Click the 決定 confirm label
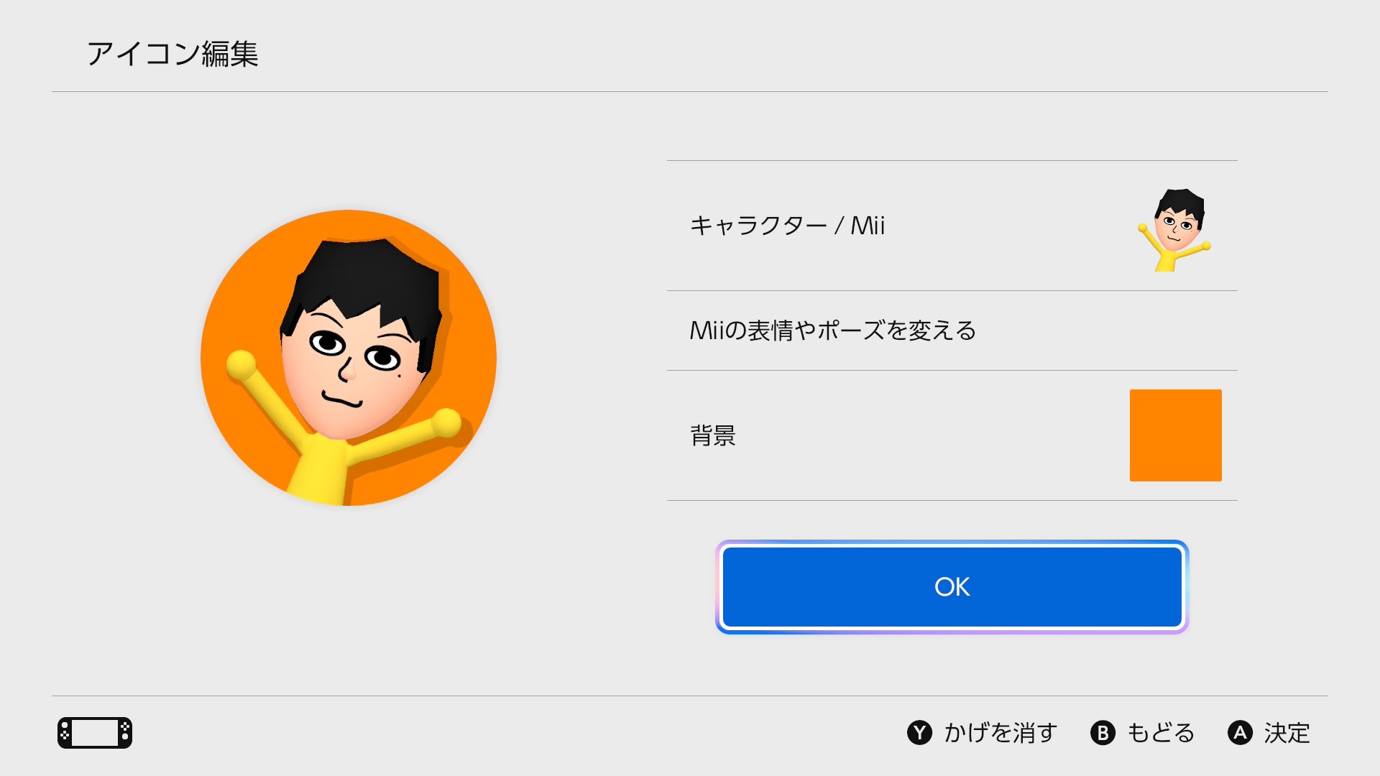1380x776 pixels. click(x=1287, y=733)
